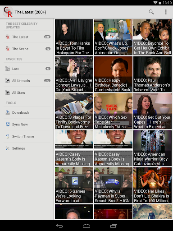Open Downloads label
The width and height of the screenshot is (173, 231).
point(21,112)
